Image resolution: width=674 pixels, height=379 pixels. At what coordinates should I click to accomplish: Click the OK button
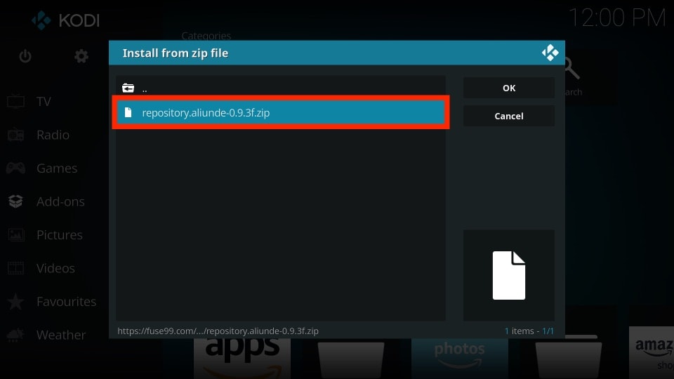508,88
